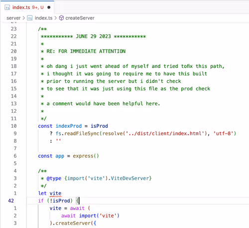Image resolution: width=249 pixels, height=228 pixels.
Task: Expand the chevron after the server breadcrumb
Action: coord(24,18)
